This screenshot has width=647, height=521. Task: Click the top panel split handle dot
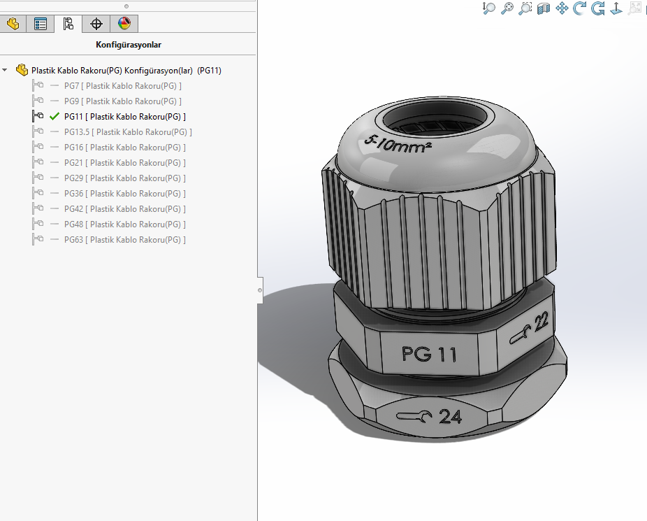point(126,6)
